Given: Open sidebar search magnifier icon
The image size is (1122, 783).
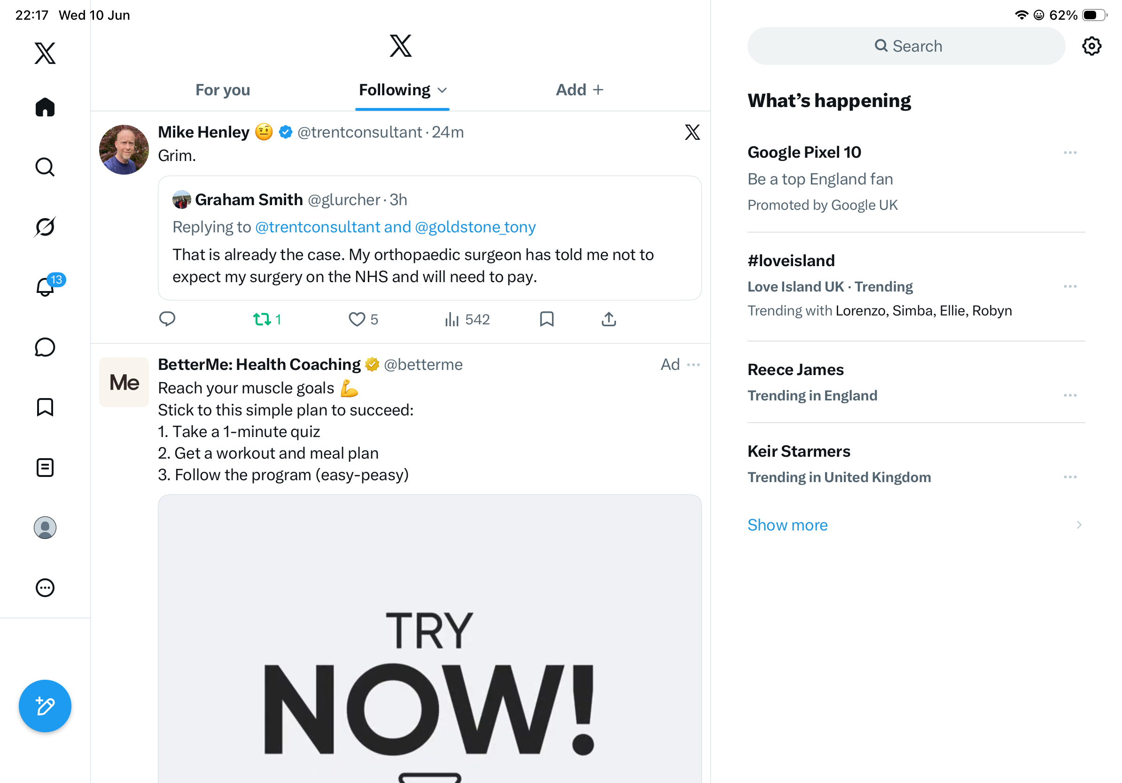Looking at the screenshot, I should [45, 167].
